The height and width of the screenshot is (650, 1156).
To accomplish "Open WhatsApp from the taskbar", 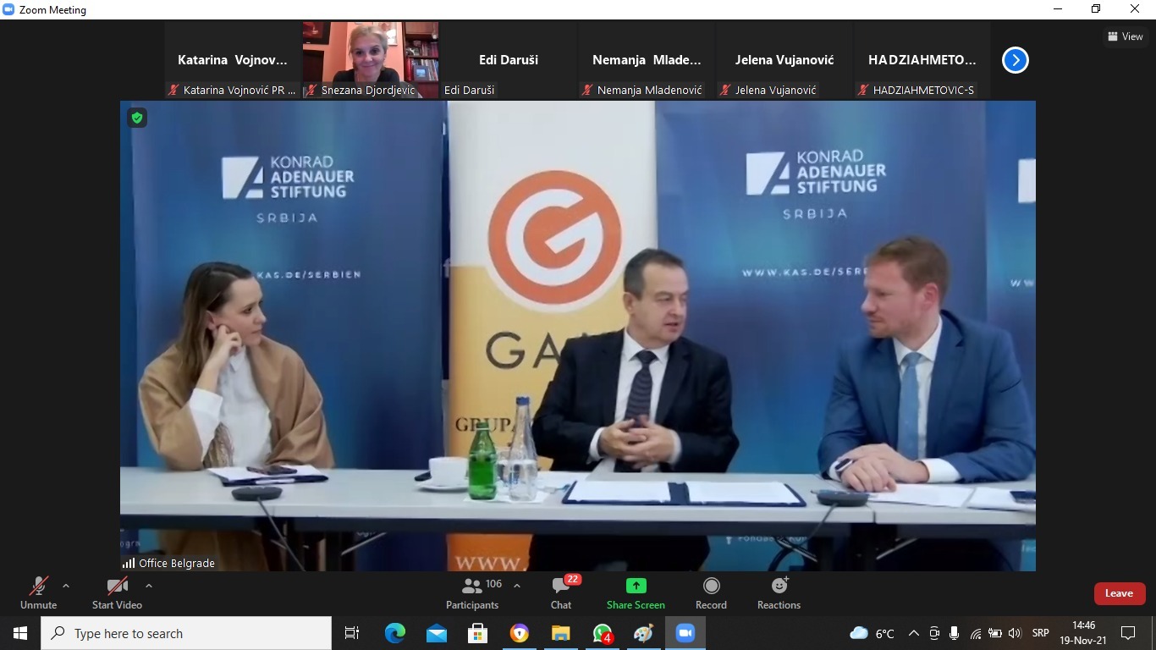I will coord(603,633).
